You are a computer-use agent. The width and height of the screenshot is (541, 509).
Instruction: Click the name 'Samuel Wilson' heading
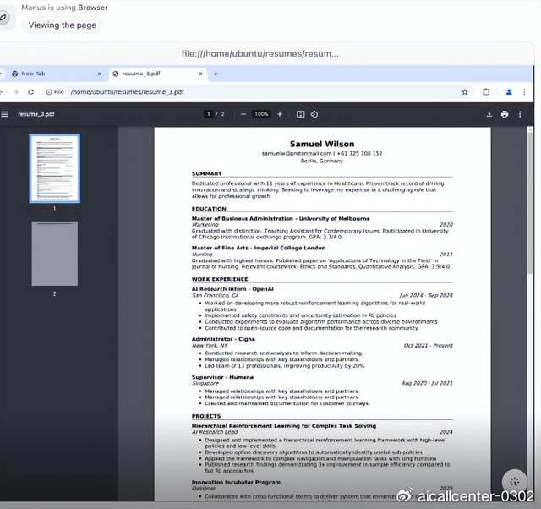322,144
